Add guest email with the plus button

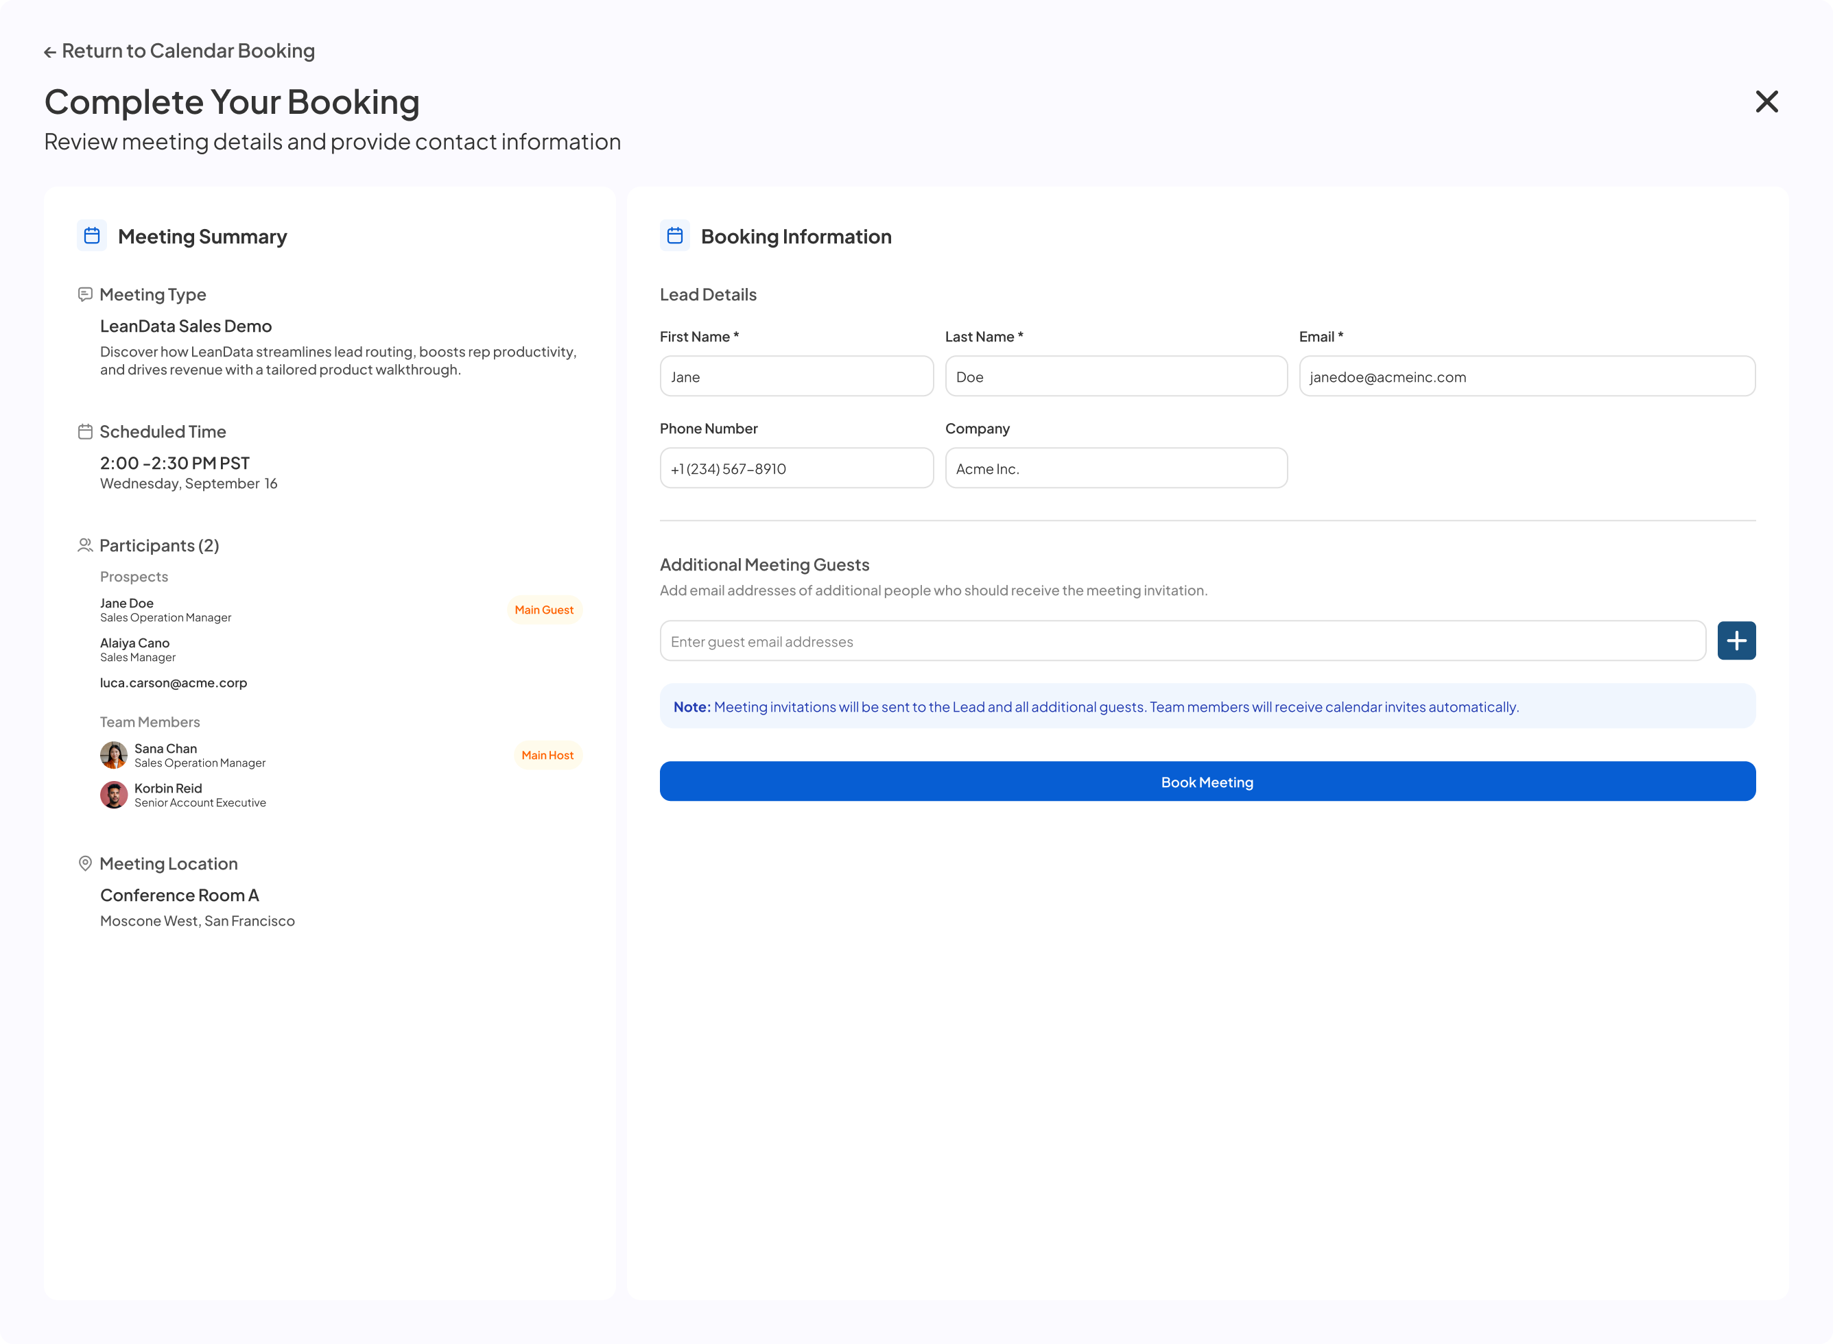pyautogui.click(x=1736, y=641)
